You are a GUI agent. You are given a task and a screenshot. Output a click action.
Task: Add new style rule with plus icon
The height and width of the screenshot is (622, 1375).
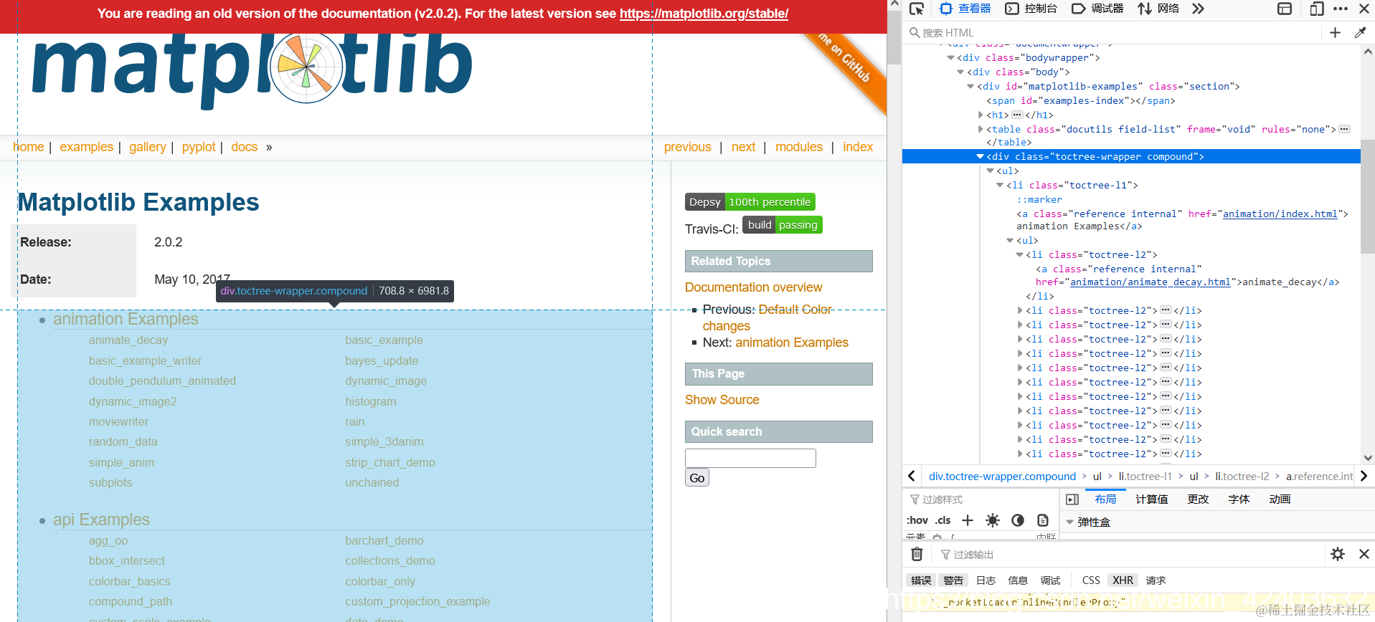(x=968, y=520)
